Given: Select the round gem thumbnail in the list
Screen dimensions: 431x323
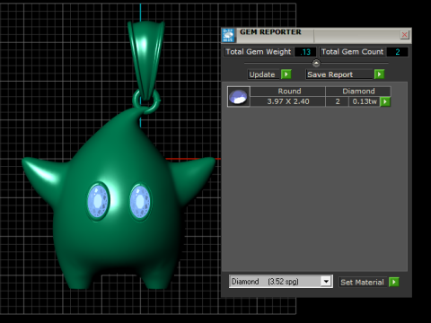Looking at the screenshot, I should (x=239, y=97).
